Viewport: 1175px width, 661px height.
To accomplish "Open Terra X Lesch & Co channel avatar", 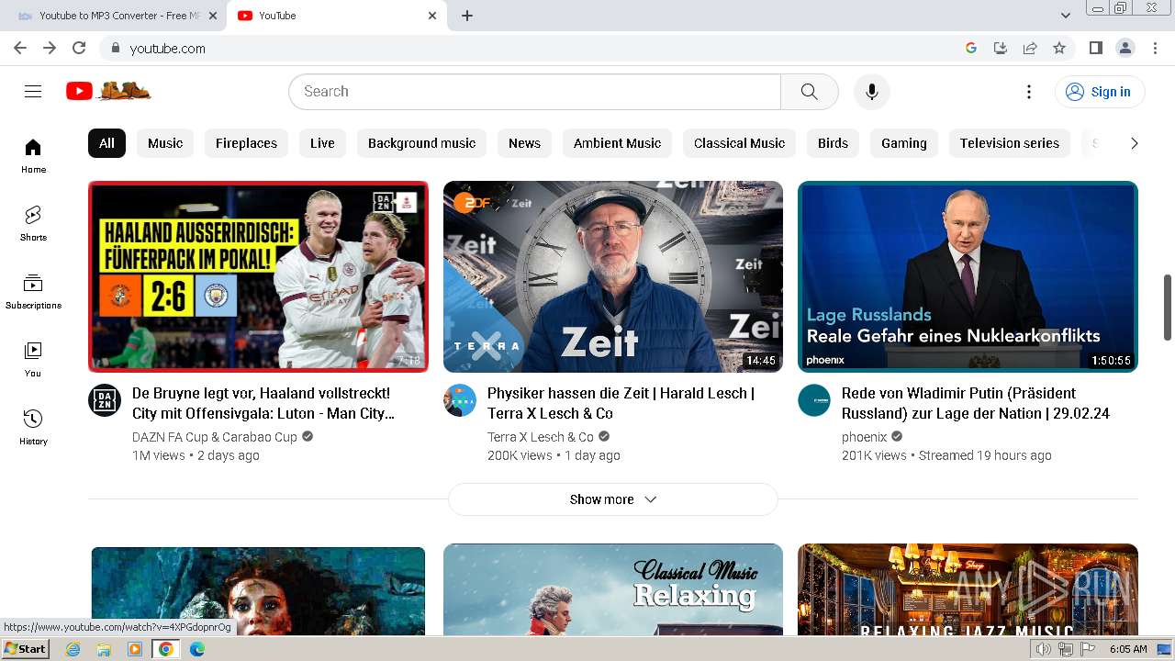I will (x=460, y=400).
